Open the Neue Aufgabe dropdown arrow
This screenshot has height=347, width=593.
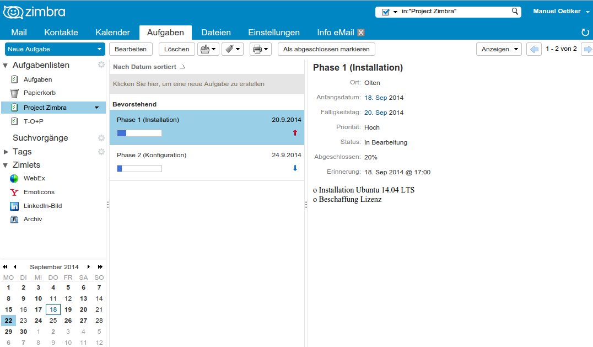click(x=99, y=49)
